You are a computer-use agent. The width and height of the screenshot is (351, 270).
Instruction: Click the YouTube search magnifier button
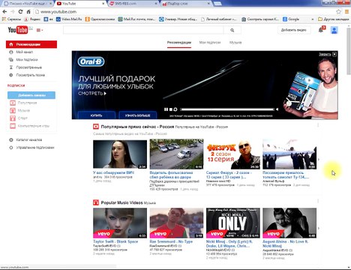pyautogui.click(x=232, y=30)
